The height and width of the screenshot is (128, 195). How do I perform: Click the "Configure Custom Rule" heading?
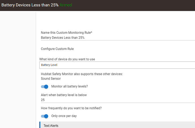pos(57,49)
